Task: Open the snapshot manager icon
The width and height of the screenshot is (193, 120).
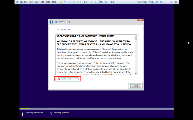Action: (86, 2)
